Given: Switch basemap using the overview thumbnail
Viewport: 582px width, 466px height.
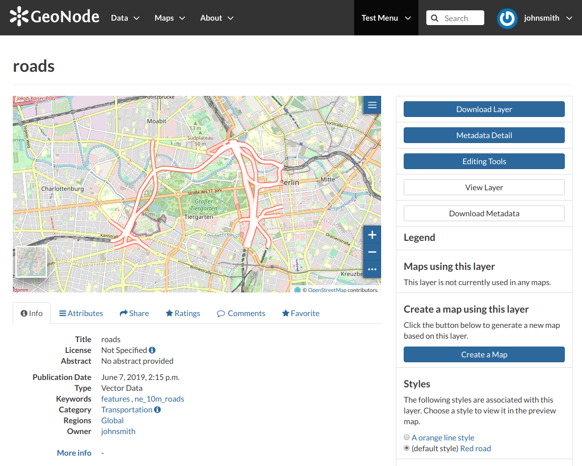Looking at the screenshot, I should coord(31,262).
